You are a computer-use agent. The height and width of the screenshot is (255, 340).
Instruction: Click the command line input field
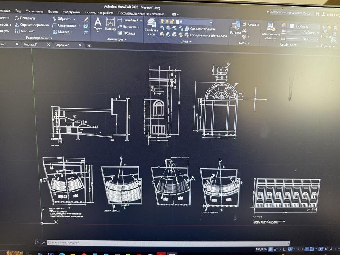168,243
